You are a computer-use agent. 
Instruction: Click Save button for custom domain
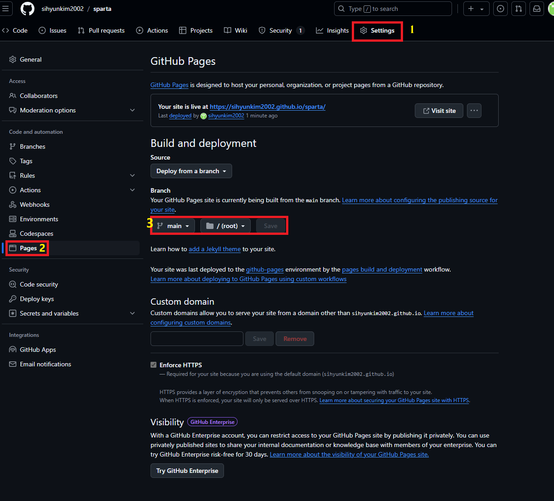(260, 339)
